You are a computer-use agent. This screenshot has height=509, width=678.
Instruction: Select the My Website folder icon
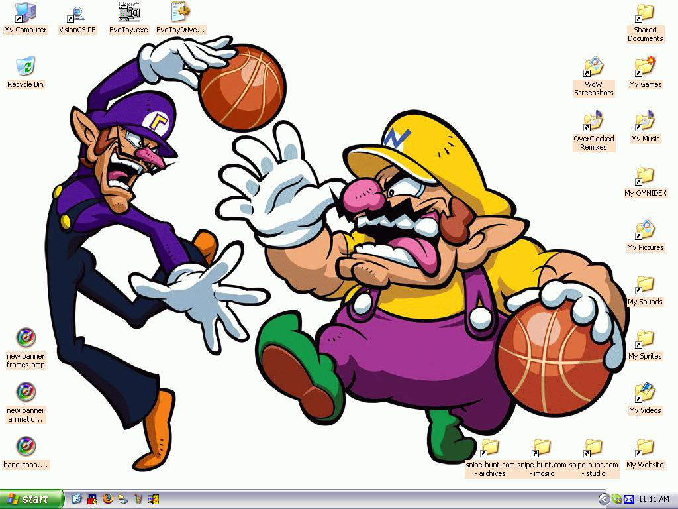645,447
